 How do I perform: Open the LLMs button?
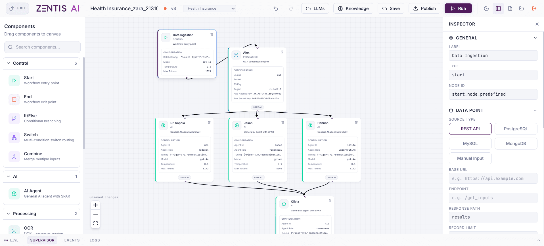pos(315,9)
